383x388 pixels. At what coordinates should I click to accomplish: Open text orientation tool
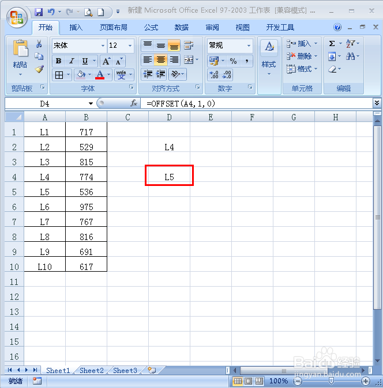tap(175, 74)
